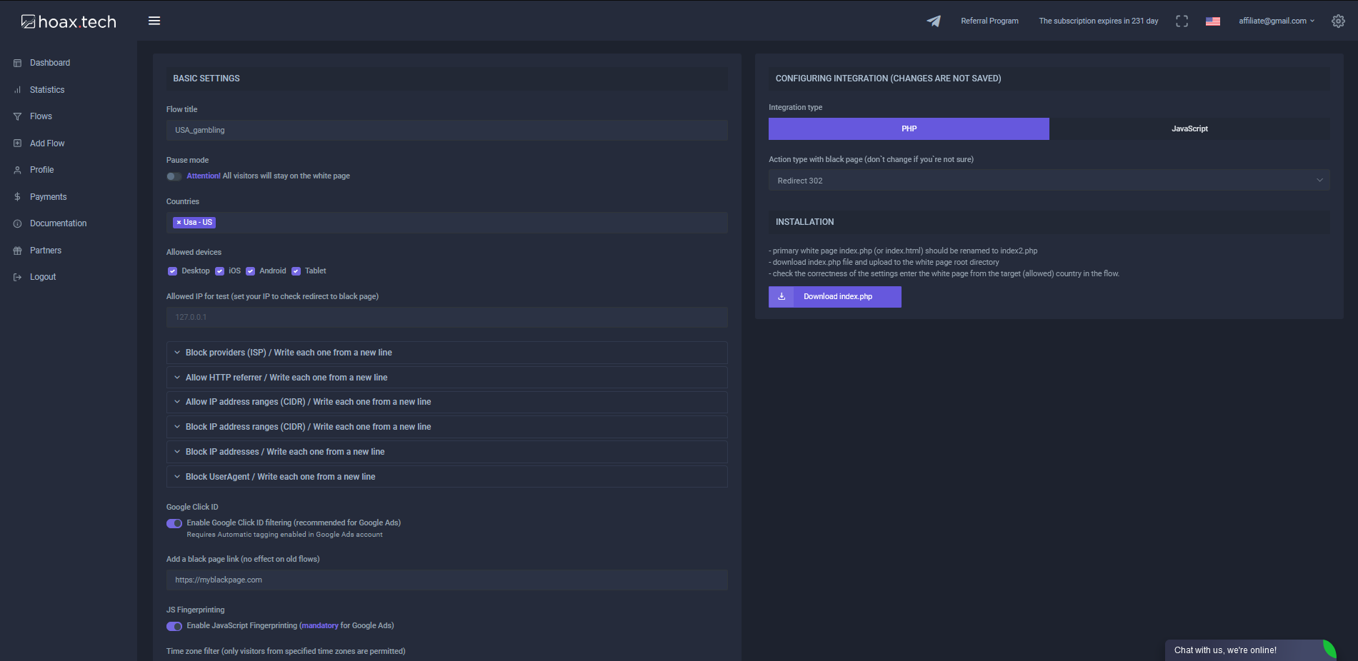Switch to JavaScript integration type
Viewport: 1358px width, 661px height.
click(x=1189, y=129)
